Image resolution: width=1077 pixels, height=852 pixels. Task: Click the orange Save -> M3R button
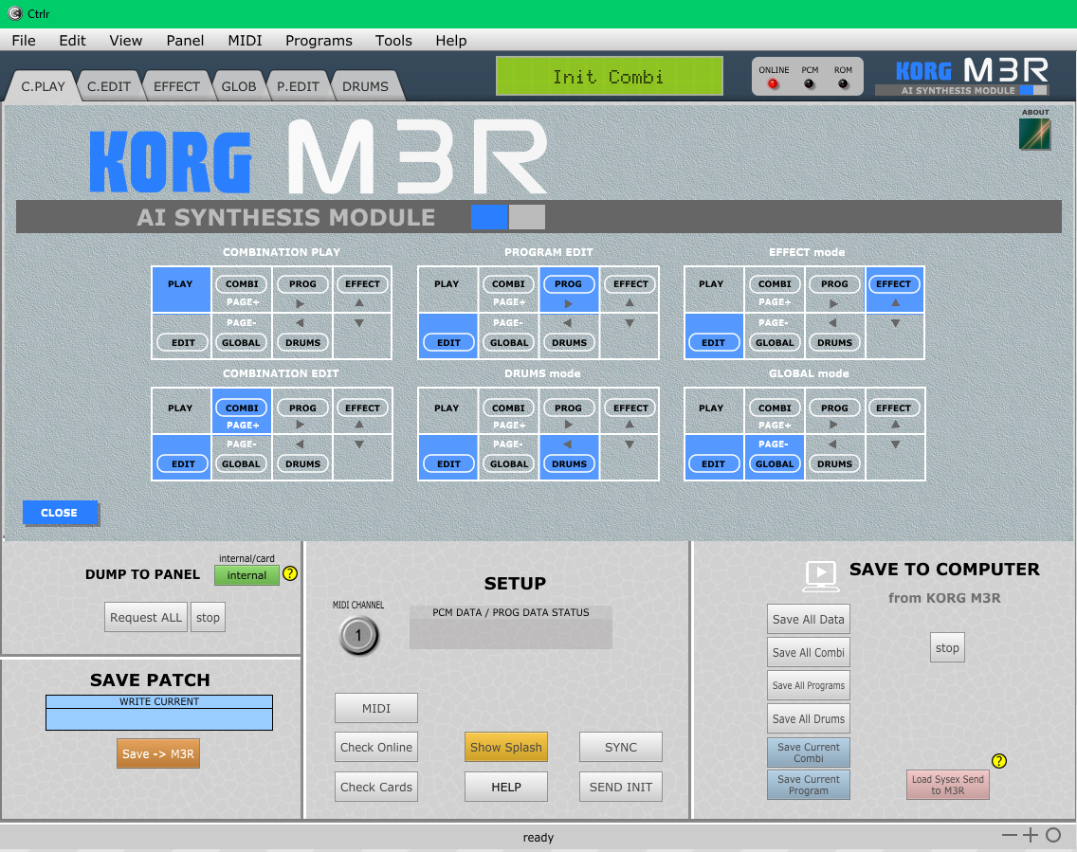pyautogui.click(x=158, y=753)
